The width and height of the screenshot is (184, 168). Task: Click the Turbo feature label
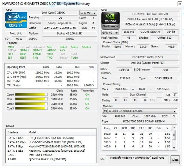(x=74, y=58)
